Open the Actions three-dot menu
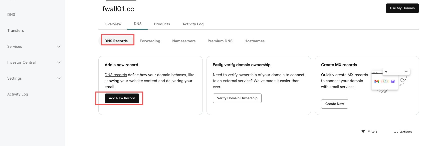 (396, 132)
